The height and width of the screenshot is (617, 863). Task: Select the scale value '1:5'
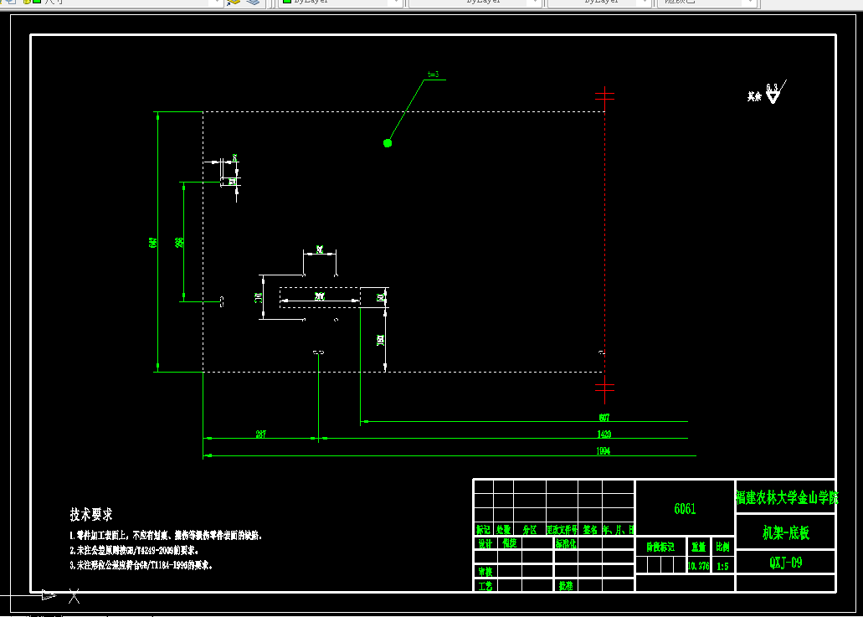click(722, 566)
